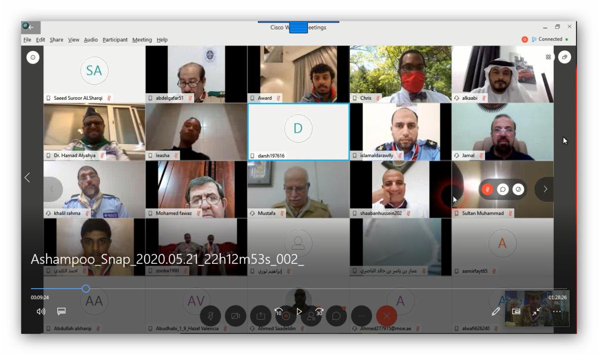Click the elapsed time 00:09:24
This screenshot has height=355, width=598.
click(x=40, y=298)
